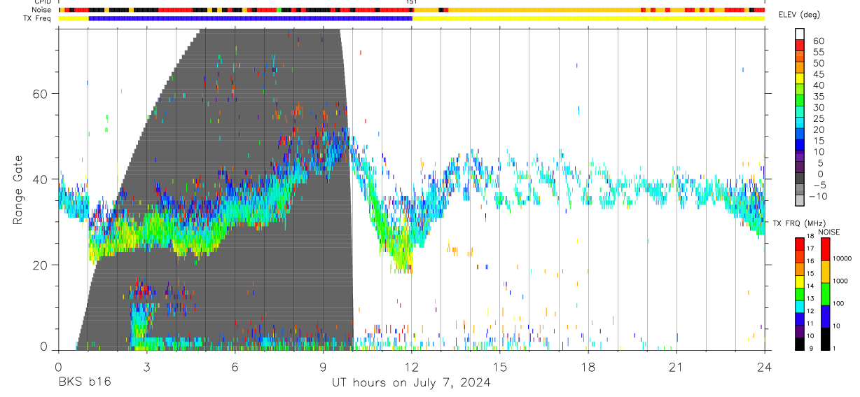Click the 0 hour tick on the UT axis

click(58, 367)
